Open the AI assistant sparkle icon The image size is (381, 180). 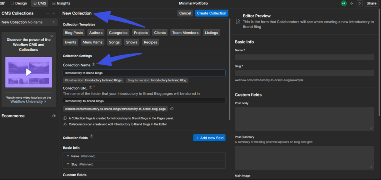click(352, 3)
